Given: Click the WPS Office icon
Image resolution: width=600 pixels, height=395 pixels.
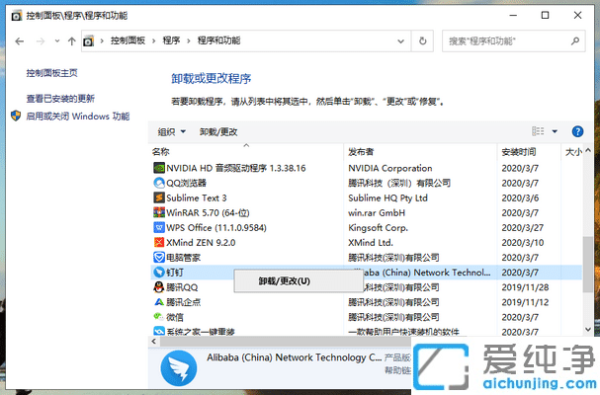Looking at the screenshot, I should (159, 227).
